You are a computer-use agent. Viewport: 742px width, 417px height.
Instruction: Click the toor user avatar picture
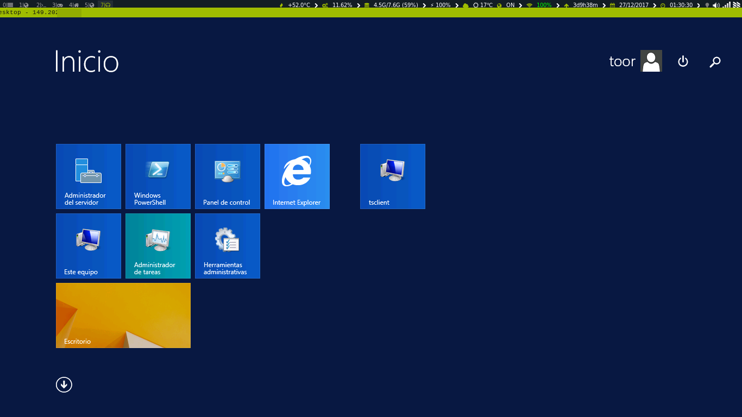click(651, 61)
